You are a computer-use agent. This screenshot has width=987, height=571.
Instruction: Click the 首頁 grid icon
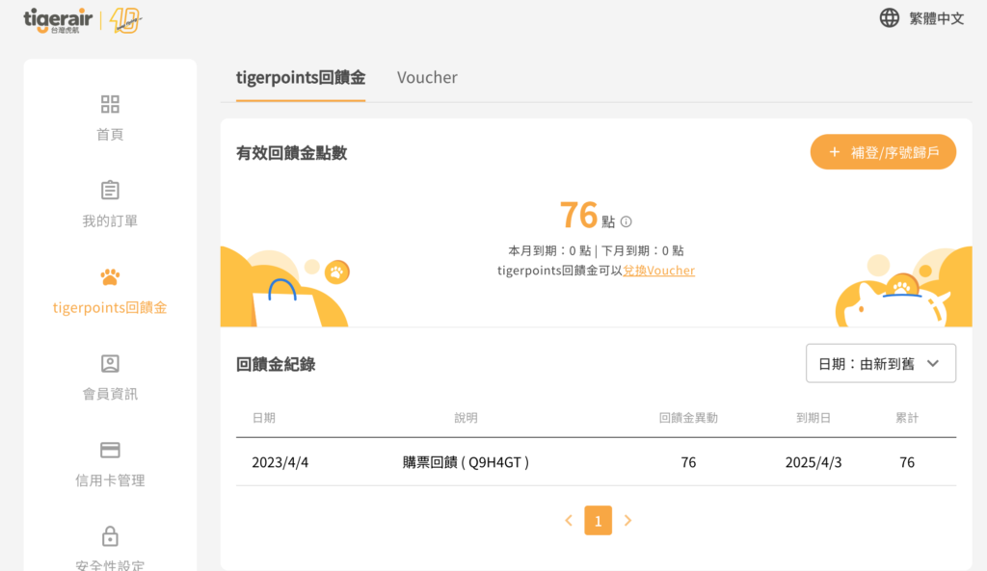coord(110,104)
